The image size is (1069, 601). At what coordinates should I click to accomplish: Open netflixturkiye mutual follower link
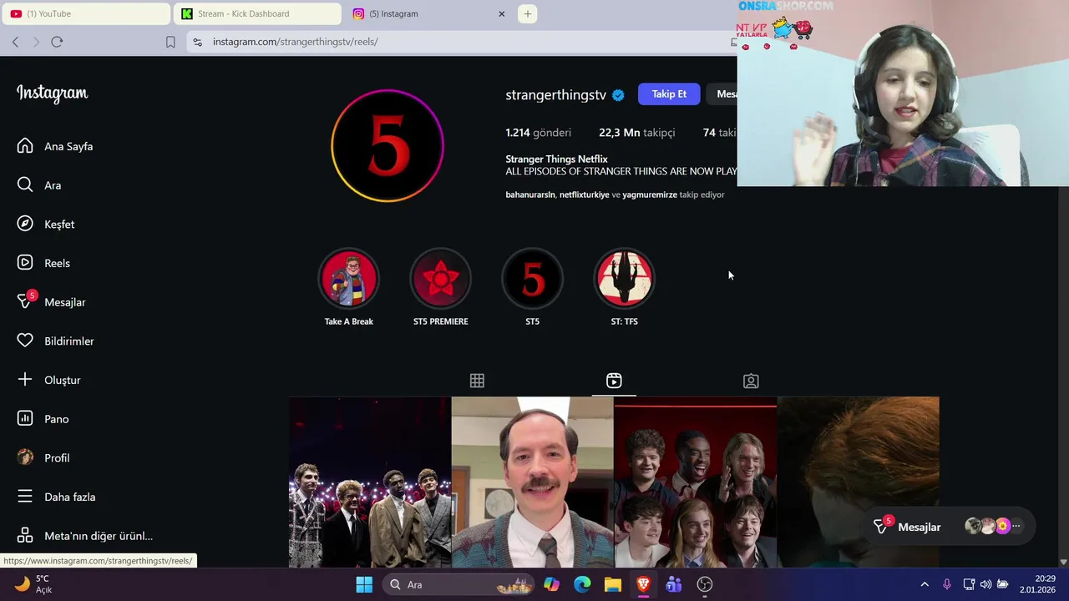pos(584,194)
